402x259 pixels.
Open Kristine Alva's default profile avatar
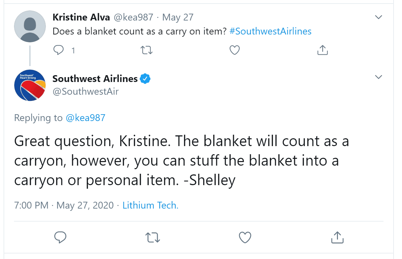30,26
